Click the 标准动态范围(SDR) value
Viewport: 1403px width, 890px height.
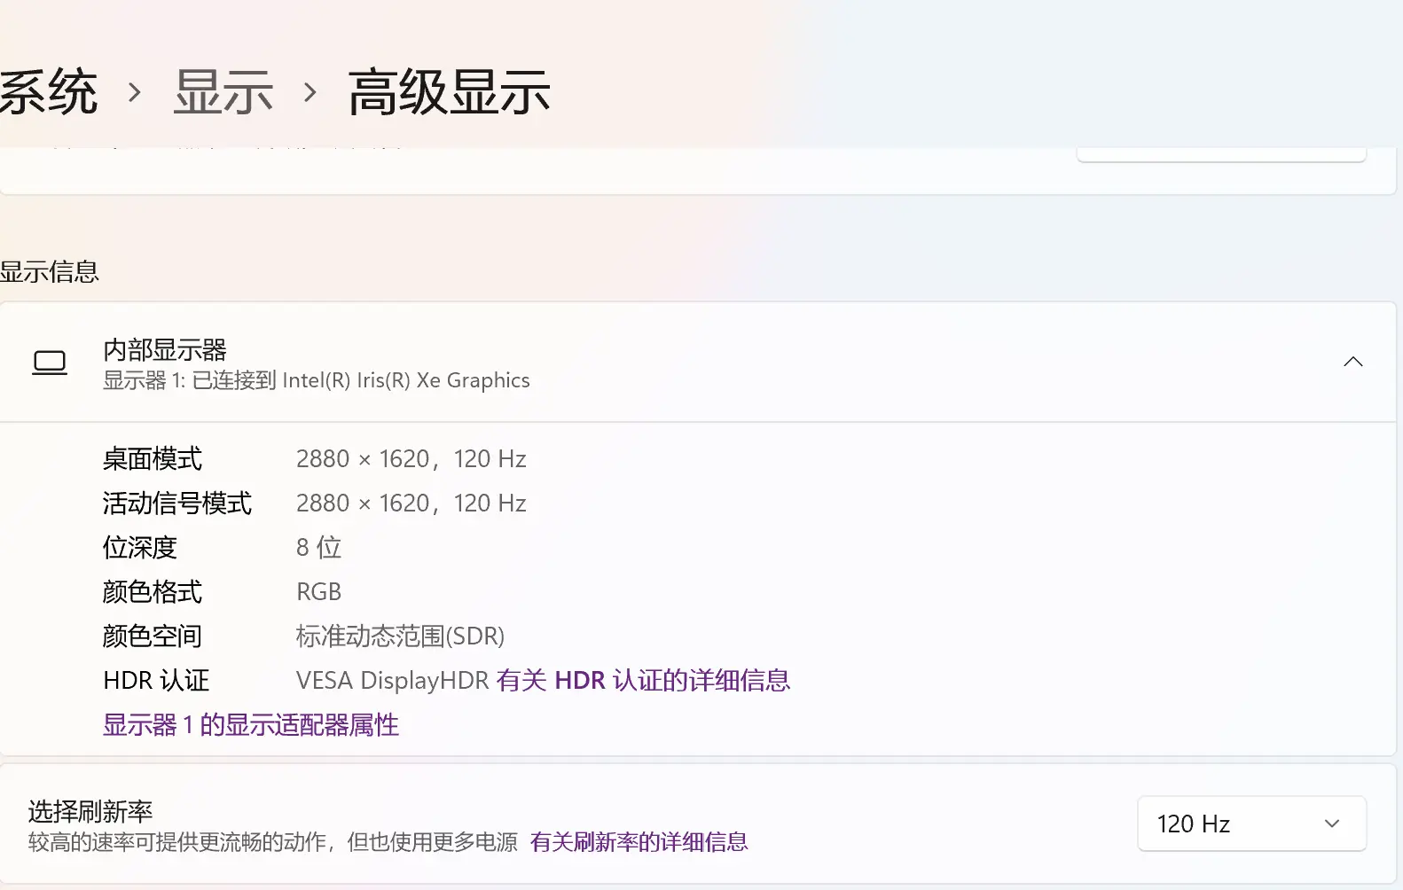point(400,636)
